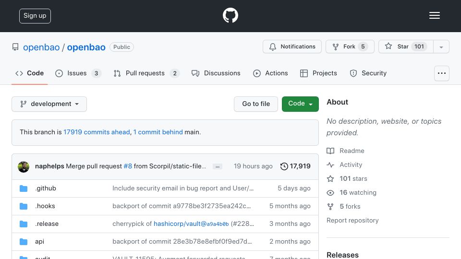Open the api folder
Image resolution: width=461 pixels, height=259 pixels.
(39, 242)
